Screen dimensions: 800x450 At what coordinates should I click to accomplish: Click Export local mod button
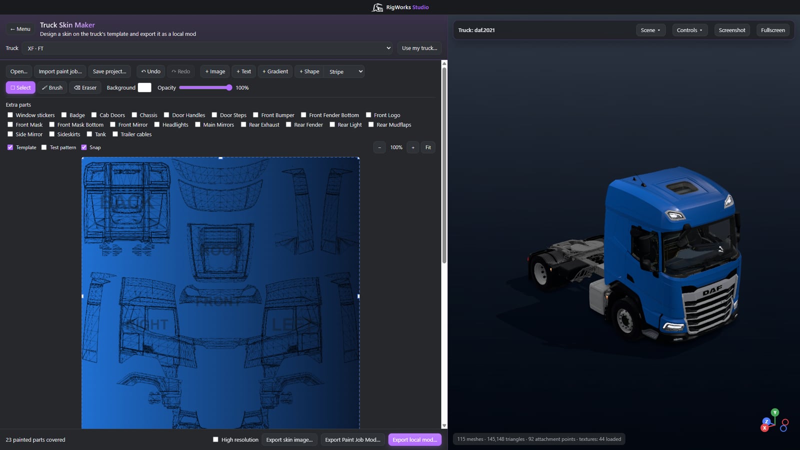(x=414, y=439)
